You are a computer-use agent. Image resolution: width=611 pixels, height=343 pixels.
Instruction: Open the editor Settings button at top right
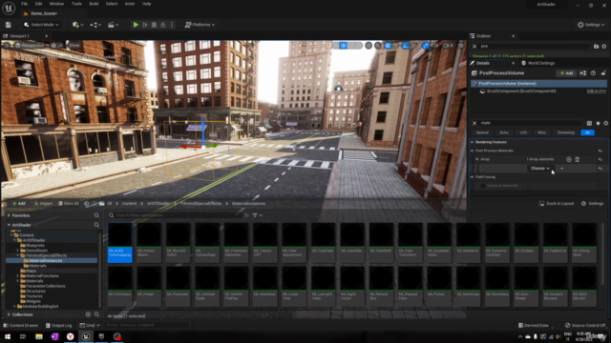[590, 25]
